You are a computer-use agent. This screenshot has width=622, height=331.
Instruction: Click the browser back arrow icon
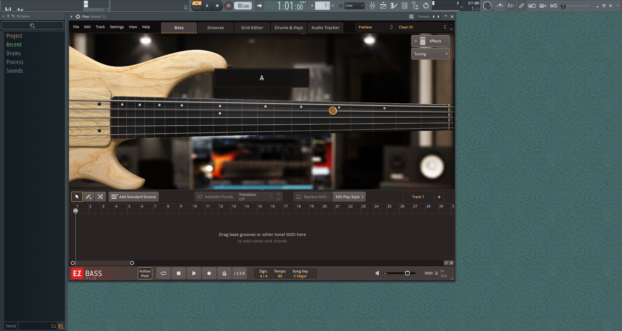coord(13,16)
